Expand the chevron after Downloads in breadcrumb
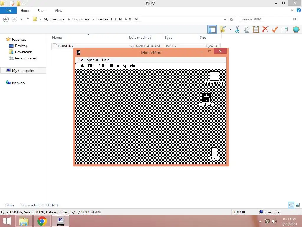 93,19
